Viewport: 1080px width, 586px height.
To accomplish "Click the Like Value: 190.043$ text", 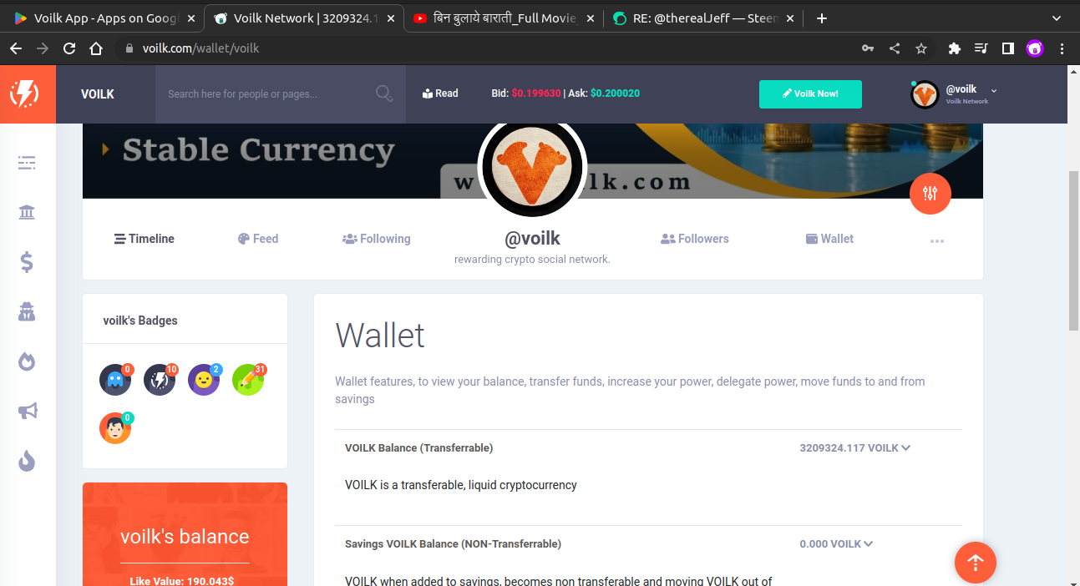I will click(182, 581).
